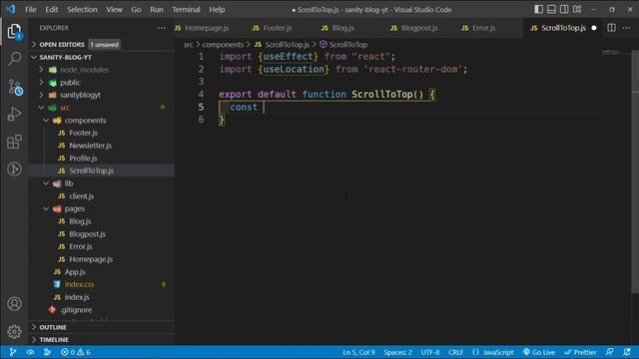Expand the public folder
The height and width of the screenshot is (359, 639).
click(102, 82)
